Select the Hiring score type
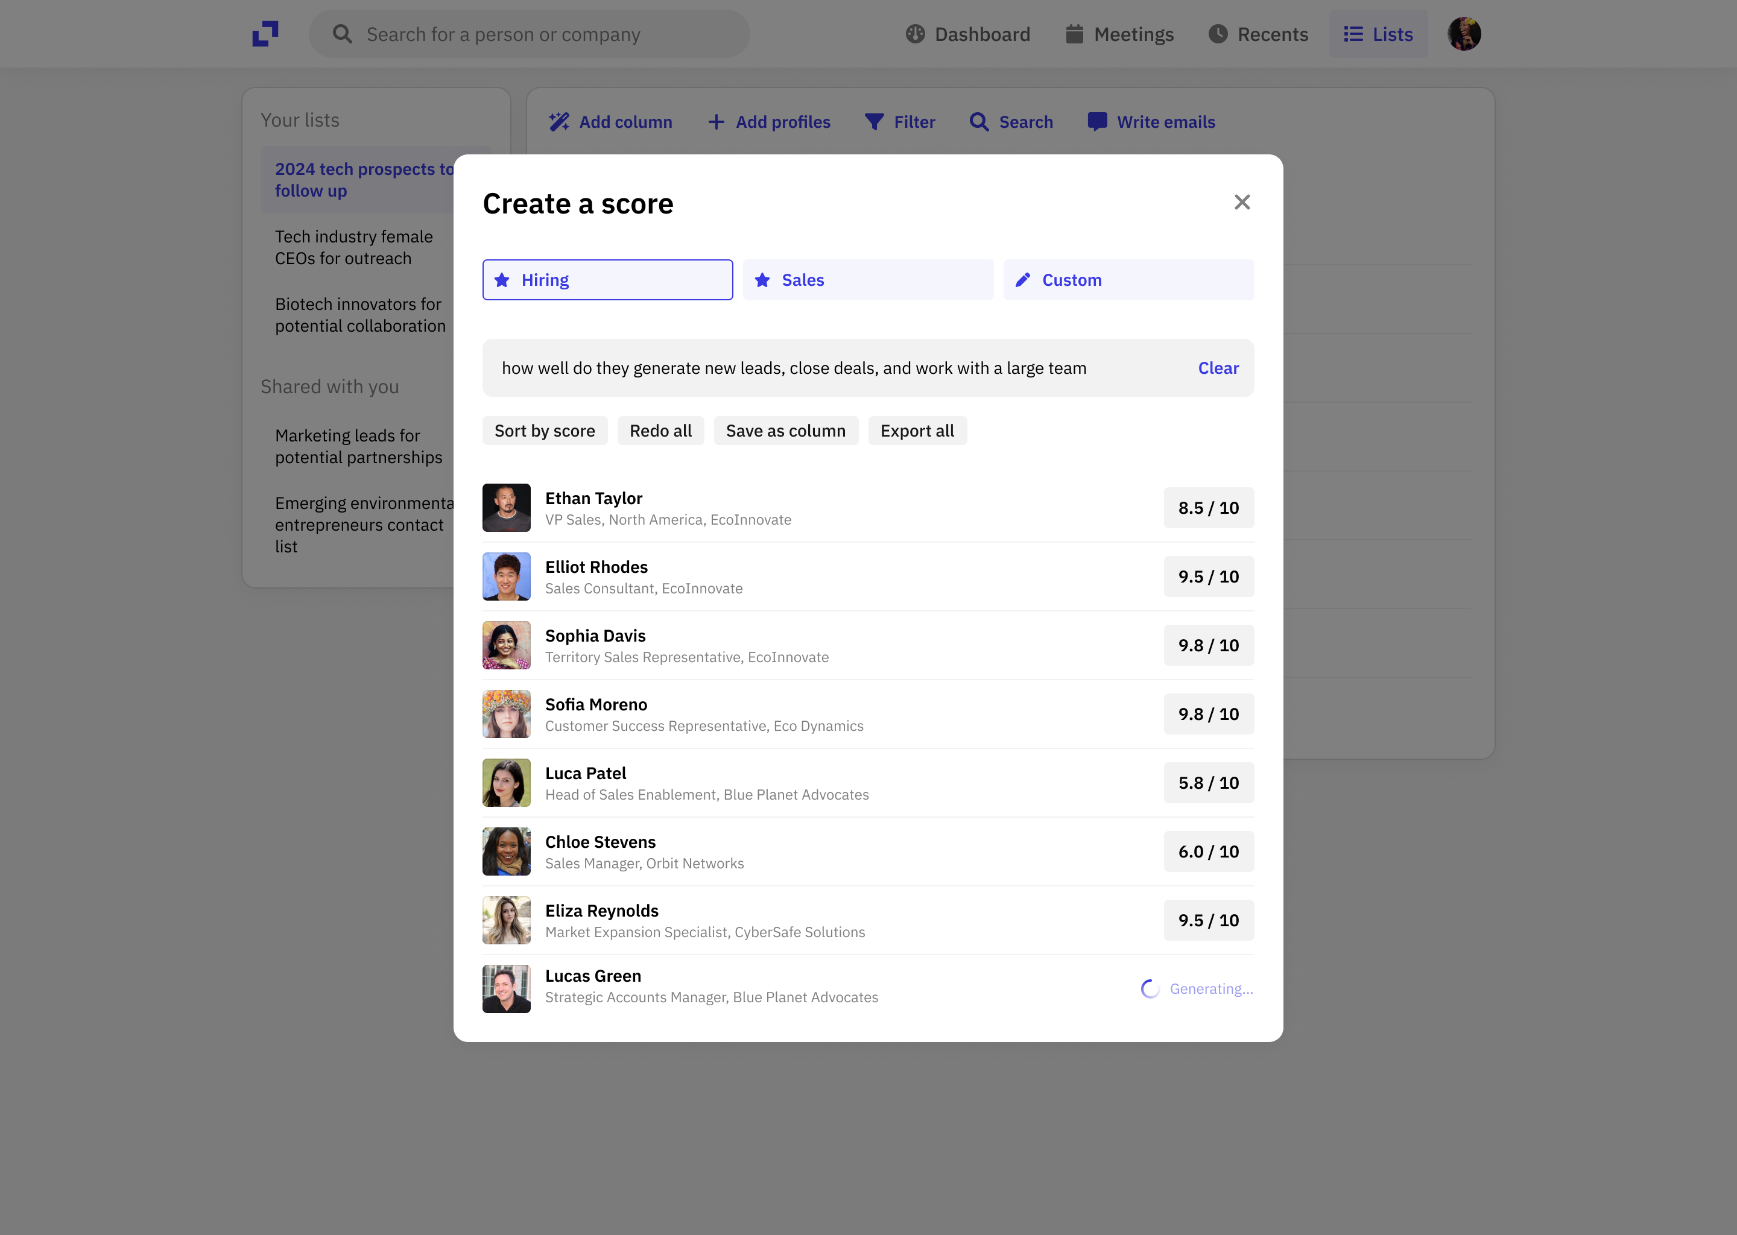 (x=607, y=280)
